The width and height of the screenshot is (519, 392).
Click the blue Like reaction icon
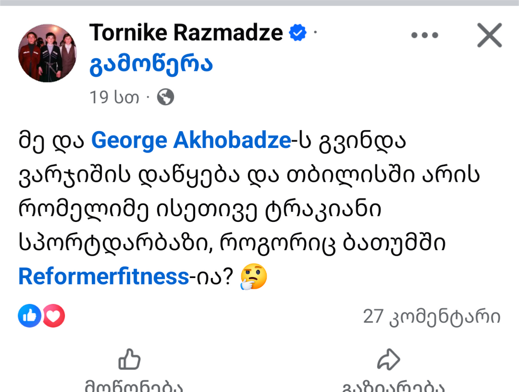(x=29, y=317)
